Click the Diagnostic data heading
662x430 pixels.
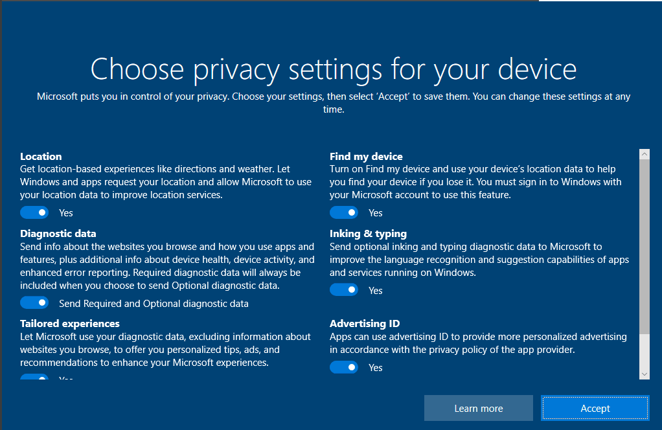coord(58,233)
